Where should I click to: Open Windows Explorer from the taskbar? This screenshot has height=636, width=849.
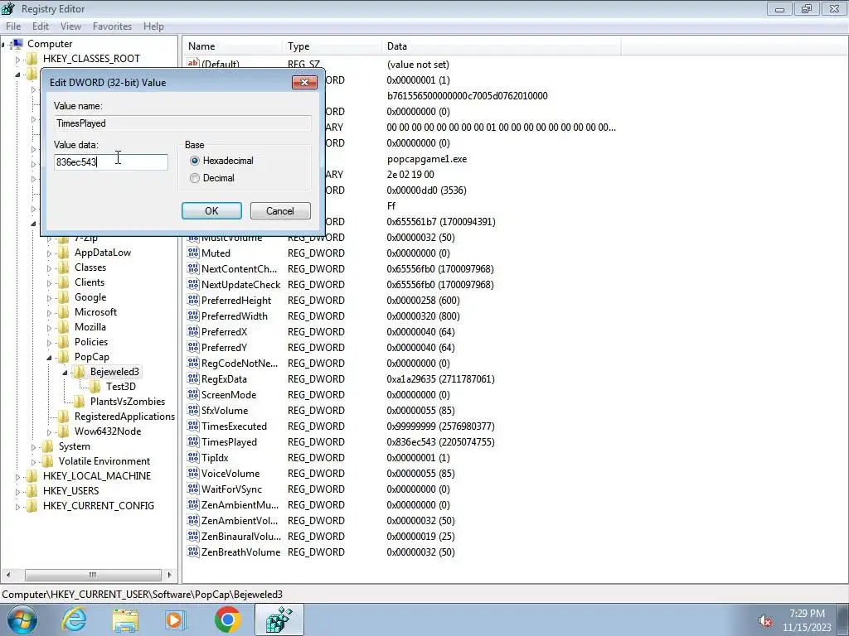point(125,619)
